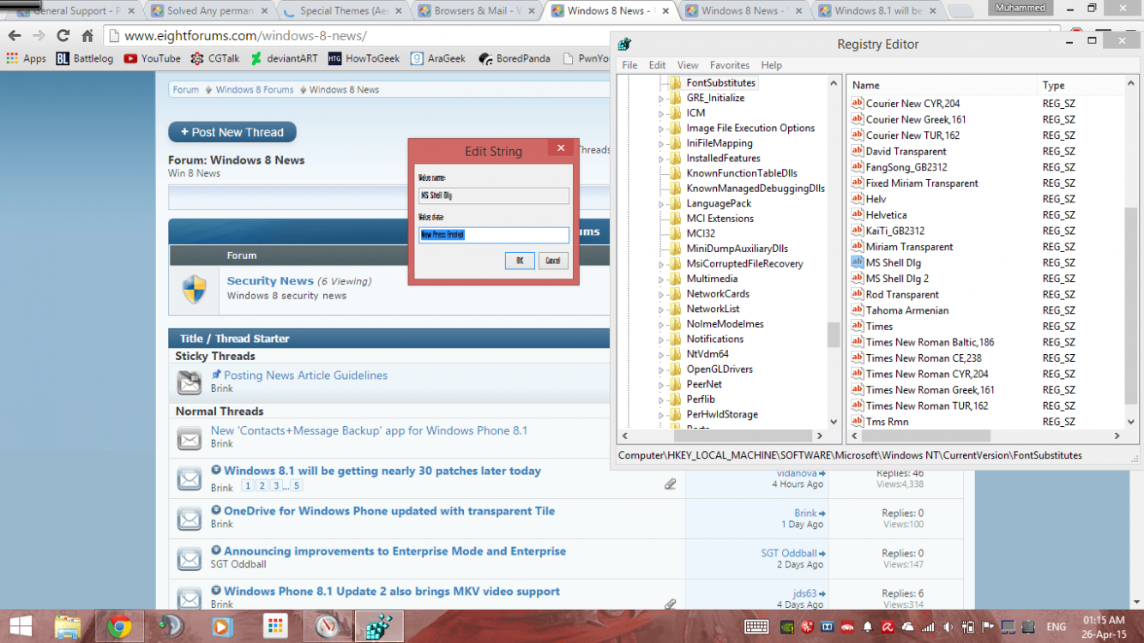Expand the NetworkCards registry key
The height and width of the screenshot is (643, 1144).
tap(661, 294)
